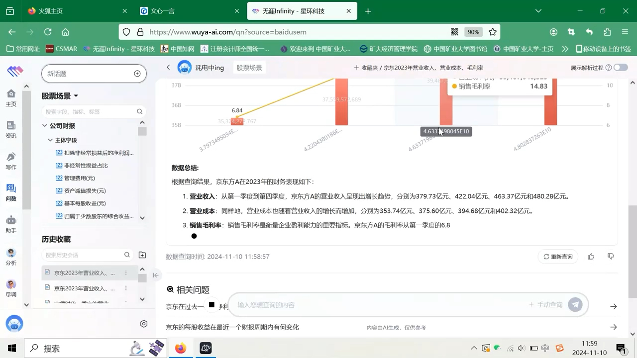637x358 pixels.
Task: Open the help icon beside 展示解析过程
Action: (608, 68)
